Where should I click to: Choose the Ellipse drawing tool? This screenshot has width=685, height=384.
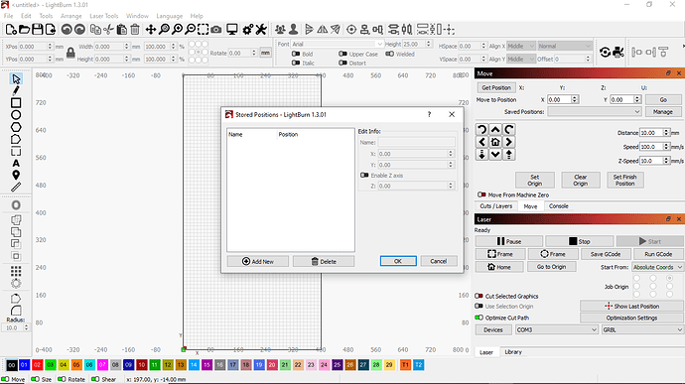pyautogui.click(x=16, y=115)
